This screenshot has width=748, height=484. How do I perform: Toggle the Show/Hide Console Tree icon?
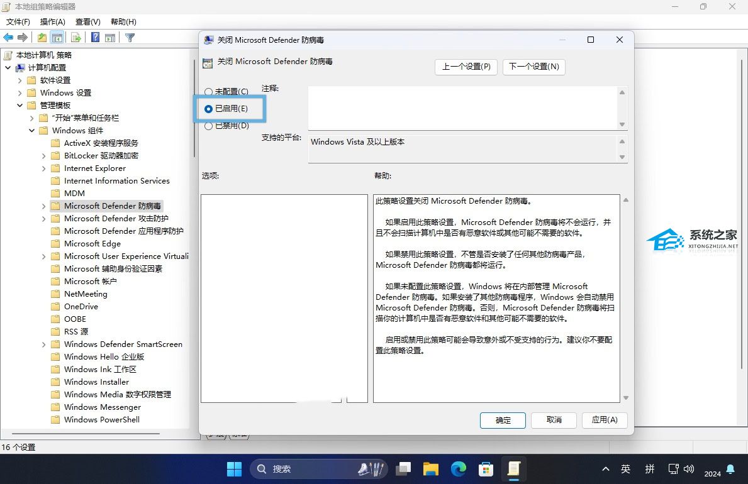pos(57,37)
